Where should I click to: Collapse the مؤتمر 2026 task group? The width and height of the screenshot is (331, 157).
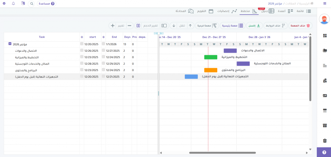click(x=10, y=44)
